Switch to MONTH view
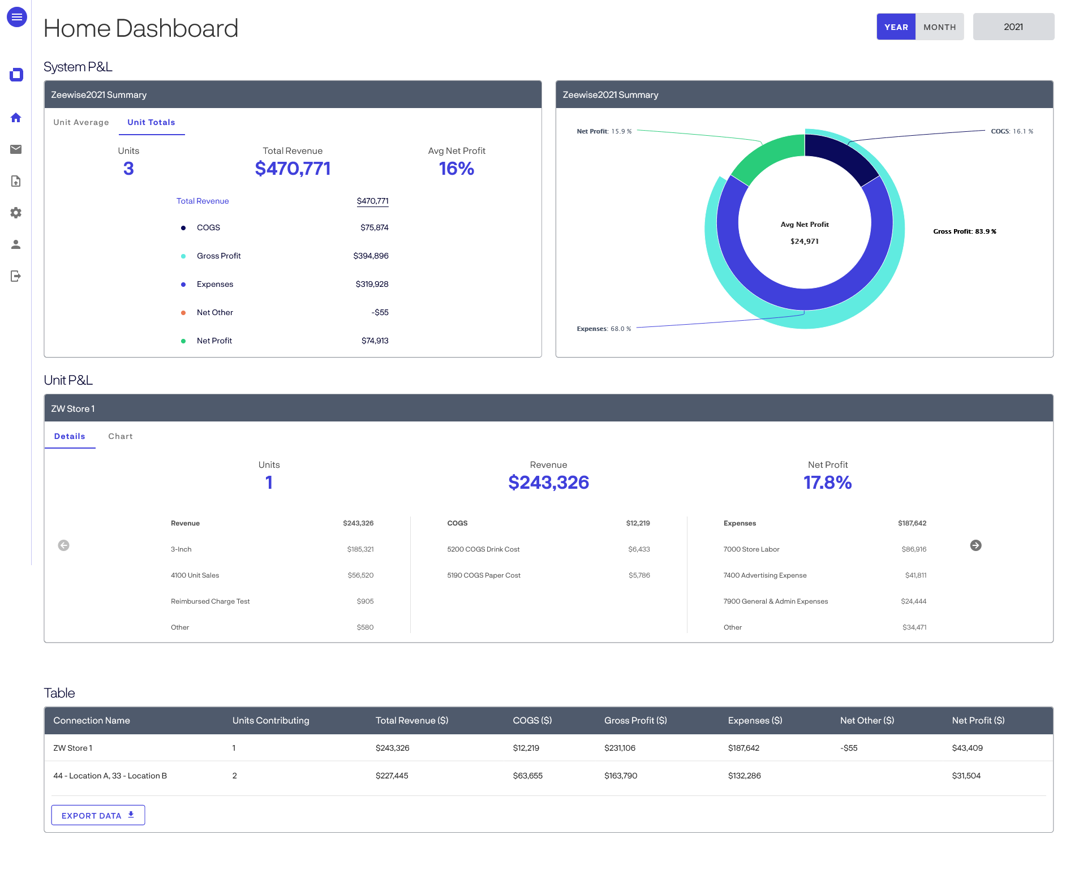Viewport: 1066px width, 878px height. click(x=939, y=27)
